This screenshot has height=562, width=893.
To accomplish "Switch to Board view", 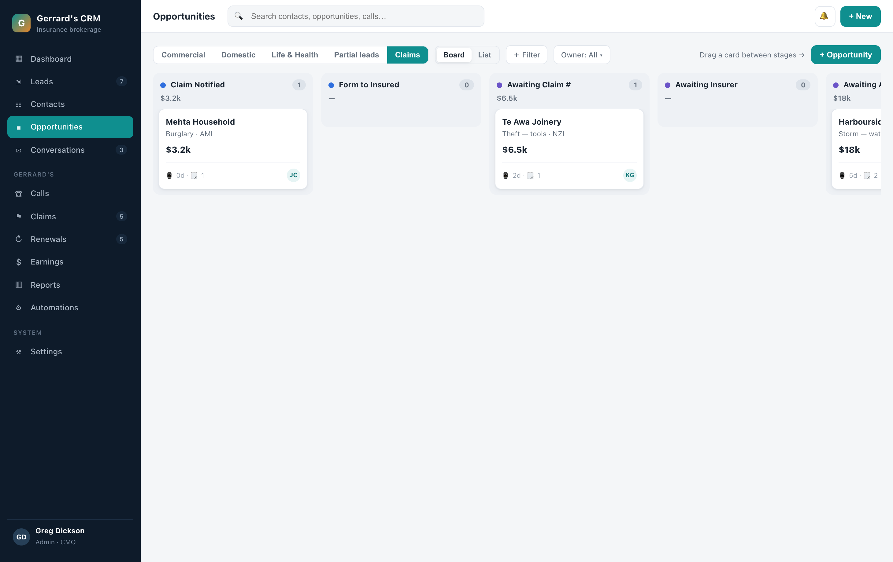I will pyautogui.click(x=454, y=55).
